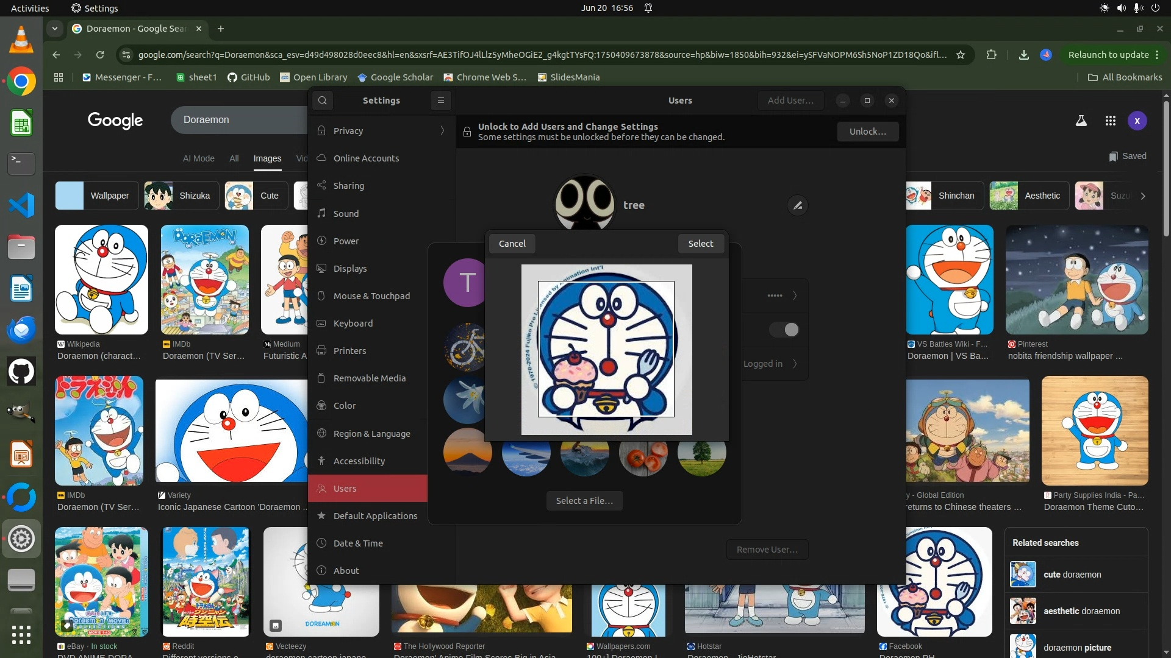The image size is (1171, 658).
Task: Click the Chrome extensions puzzle icon
Action: click(x=991, y=55)
